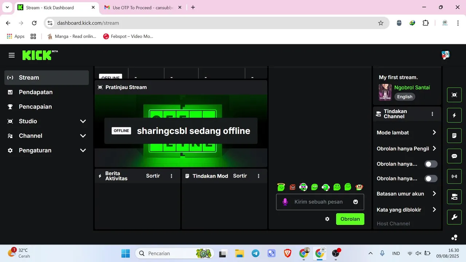
Task: Open Tindakan Mod three-dot menu
Action: (x=258, y=176)
